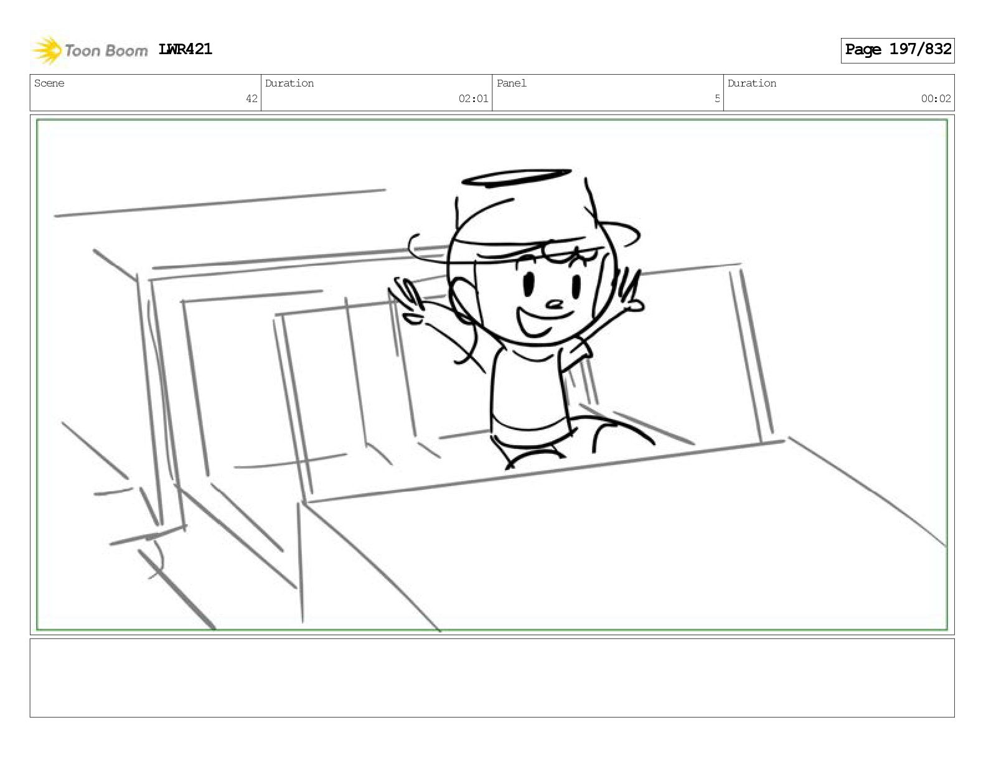Click the character's smiling face in sketch

tap(548, 299)
